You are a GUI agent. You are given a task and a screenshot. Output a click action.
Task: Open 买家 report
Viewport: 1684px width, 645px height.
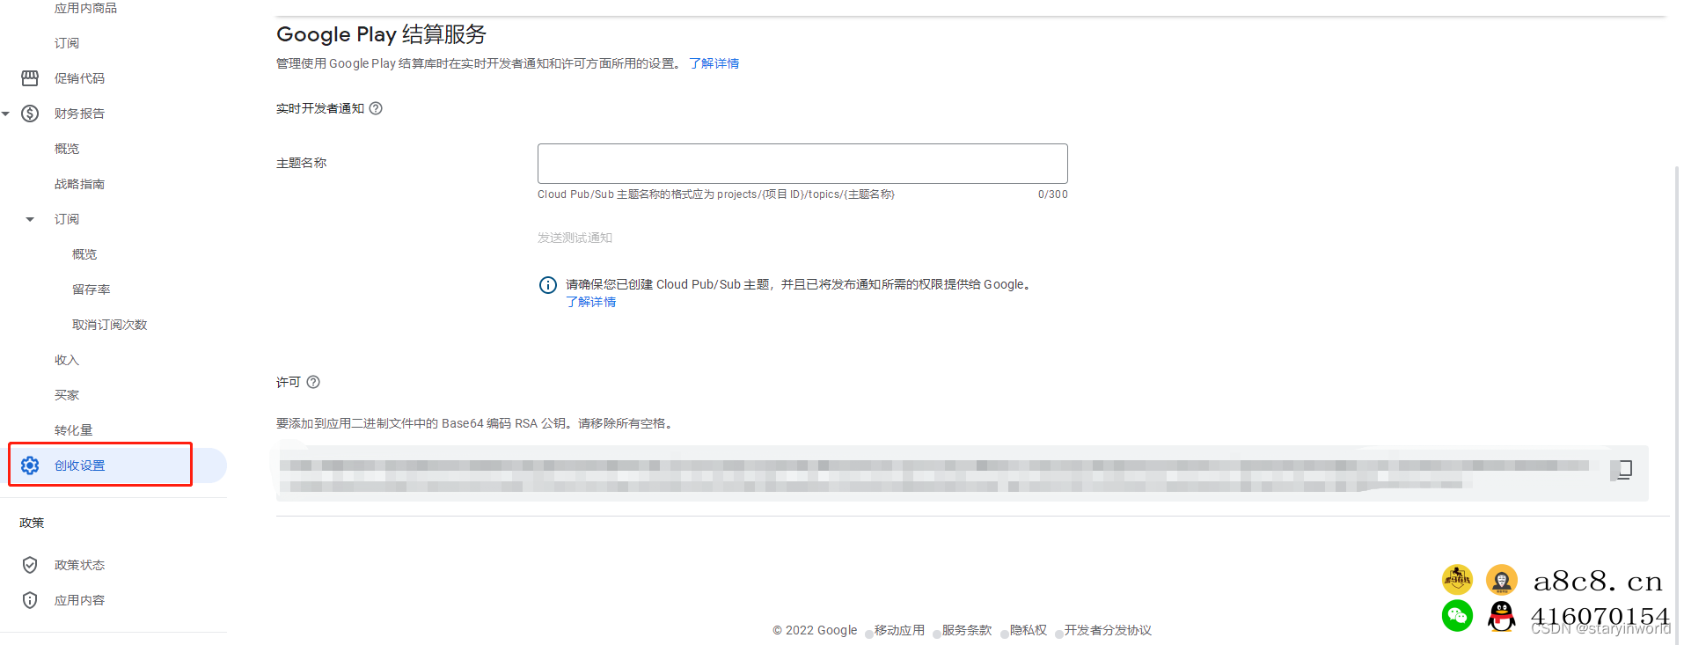coord(67,395)
